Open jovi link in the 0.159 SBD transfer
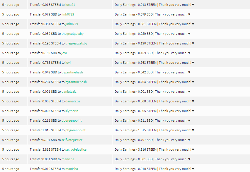 [64, 53]
